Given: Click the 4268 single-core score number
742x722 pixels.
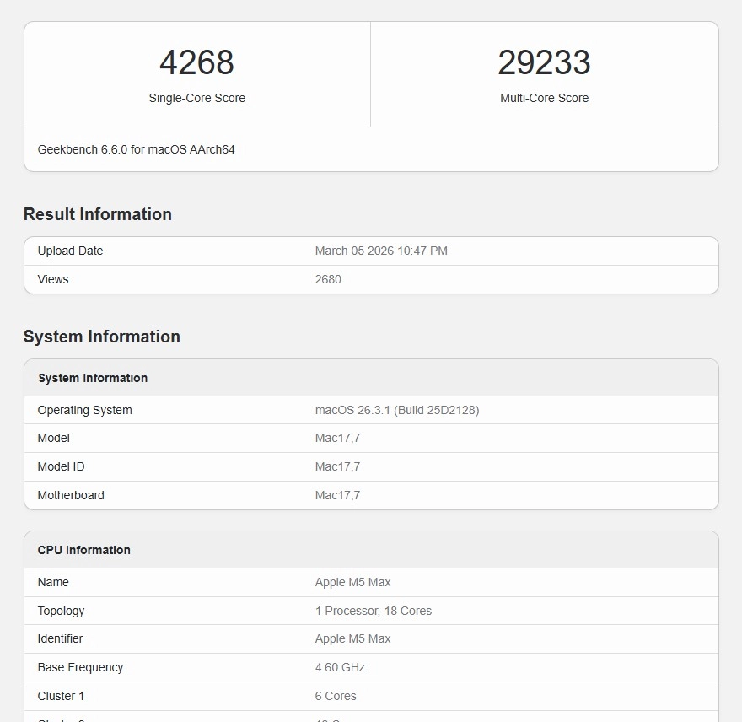Looking at the screenshot, I should pyautogui.click(x=196, y=63).
